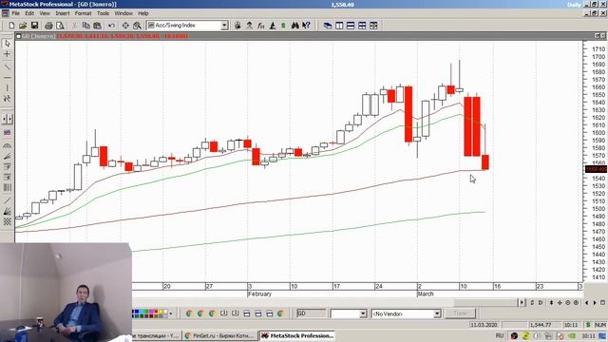Screen dimensions: 608x342
Task: Open the Help menu
Action: tap(143, 13)
